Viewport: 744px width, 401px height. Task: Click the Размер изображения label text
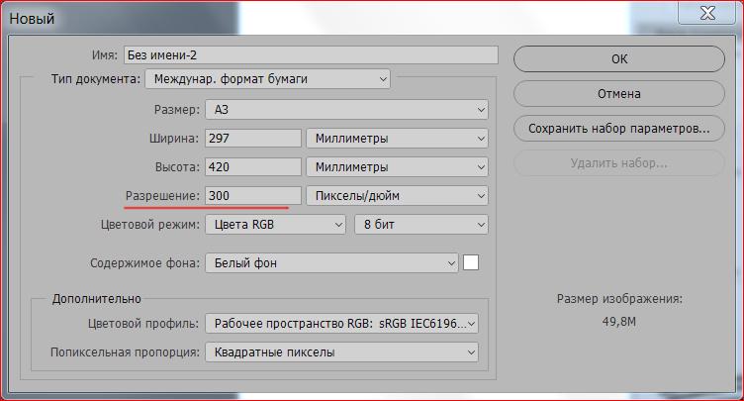[619, 299]
